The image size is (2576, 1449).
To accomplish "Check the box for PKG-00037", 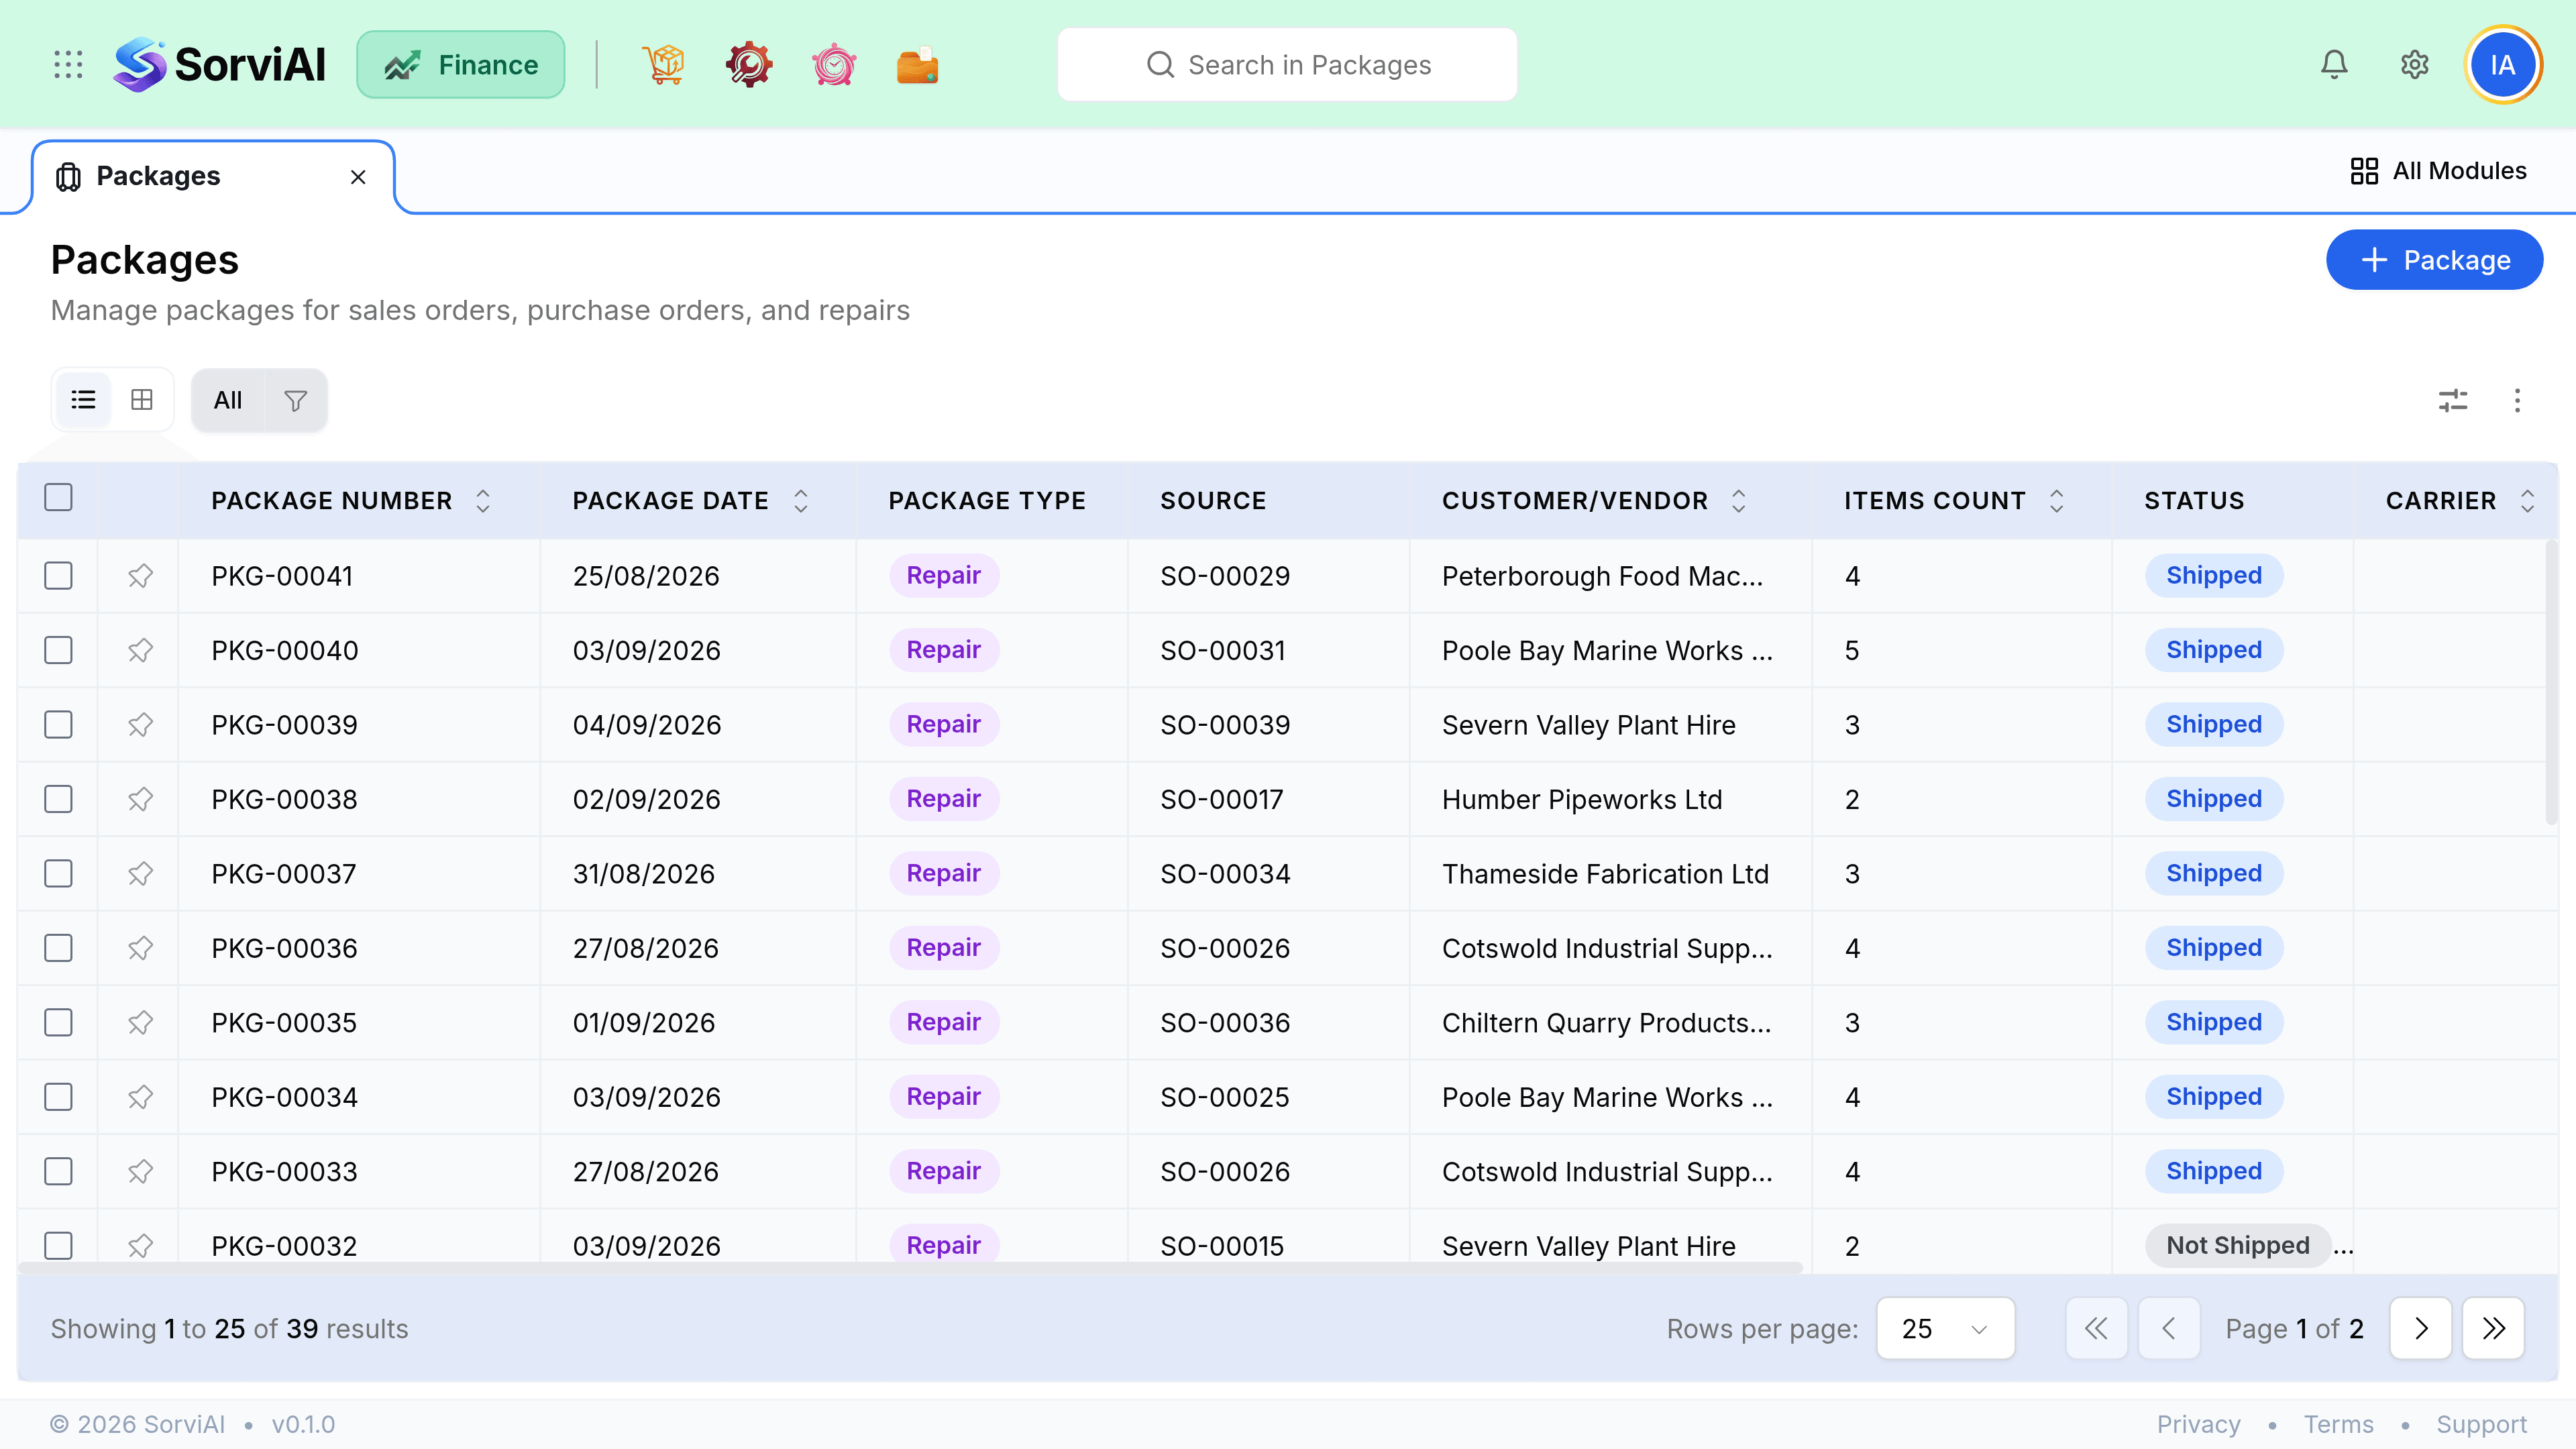I will [x=59, y=874].
